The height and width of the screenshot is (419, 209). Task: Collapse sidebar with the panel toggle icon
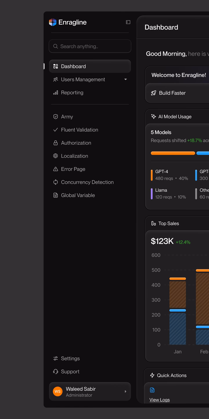pyautogui.click(x=128, y=22)
